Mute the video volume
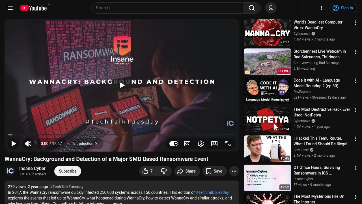362x204 pixels. click(28, 144)
